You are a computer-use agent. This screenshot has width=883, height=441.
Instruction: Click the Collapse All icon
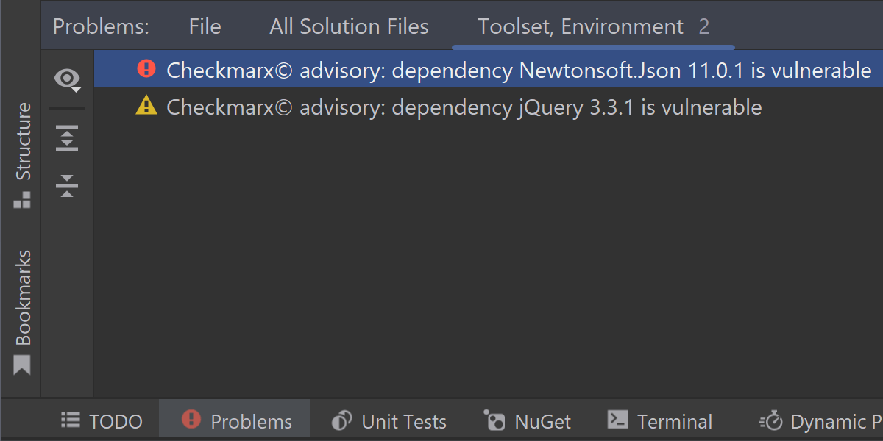click(x=67, y=185)
